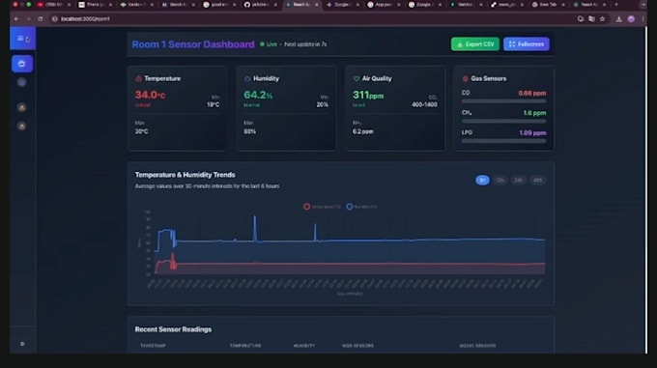The width and height of the screenshot is (657, 368).
Task: Click the MQ135 SENSORS column header
Action: click(477, 346)
